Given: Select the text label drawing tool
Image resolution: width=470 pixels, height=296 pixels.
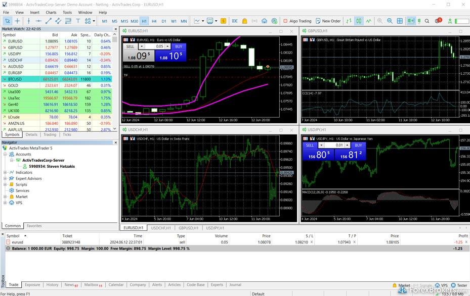Looking at the screenshot, I should click(x=78, y=21).
